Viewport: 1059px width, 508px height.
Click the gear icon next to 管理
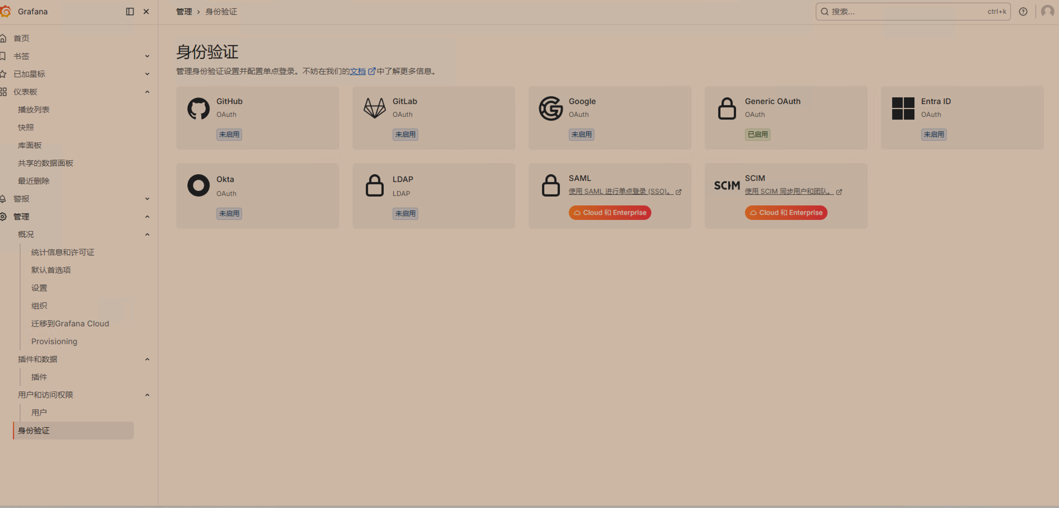click(3, 217)
